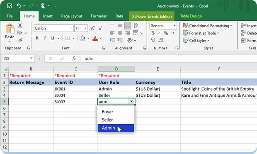257x154 pixels.
Task: Open Number format dialog launcher
Action: [x=177, y=48]
